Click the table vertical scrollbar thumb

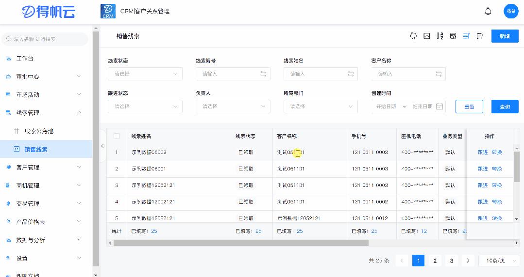517,167
